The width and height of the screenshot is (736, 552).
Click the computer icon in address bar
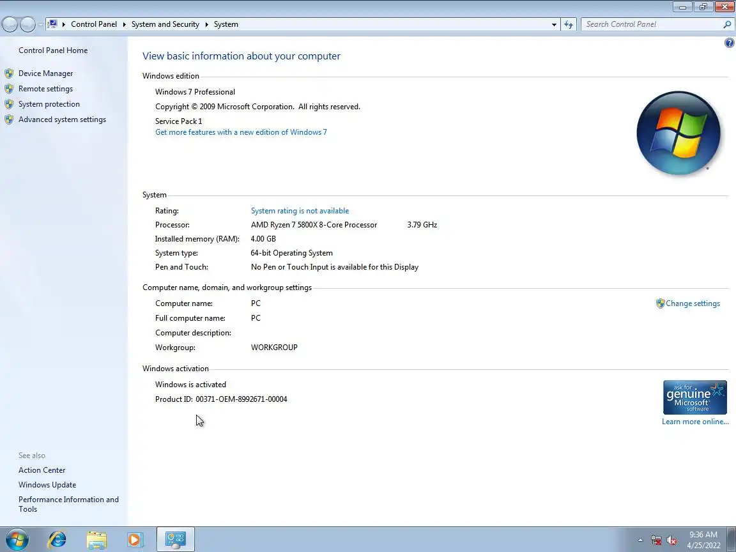pyautogui.click(x=52, y=24)
